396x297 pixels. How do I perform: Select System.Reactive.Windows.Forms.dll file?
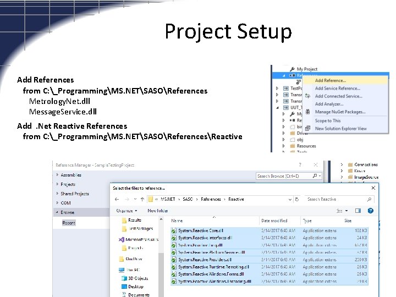pos(269,274)
